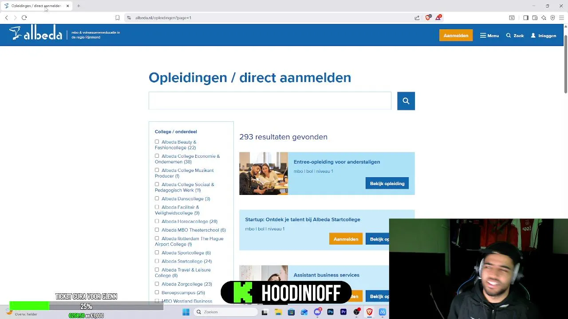568x319 pixels.
Task: Click the share icon in address bar
Action: click(417, 18)
